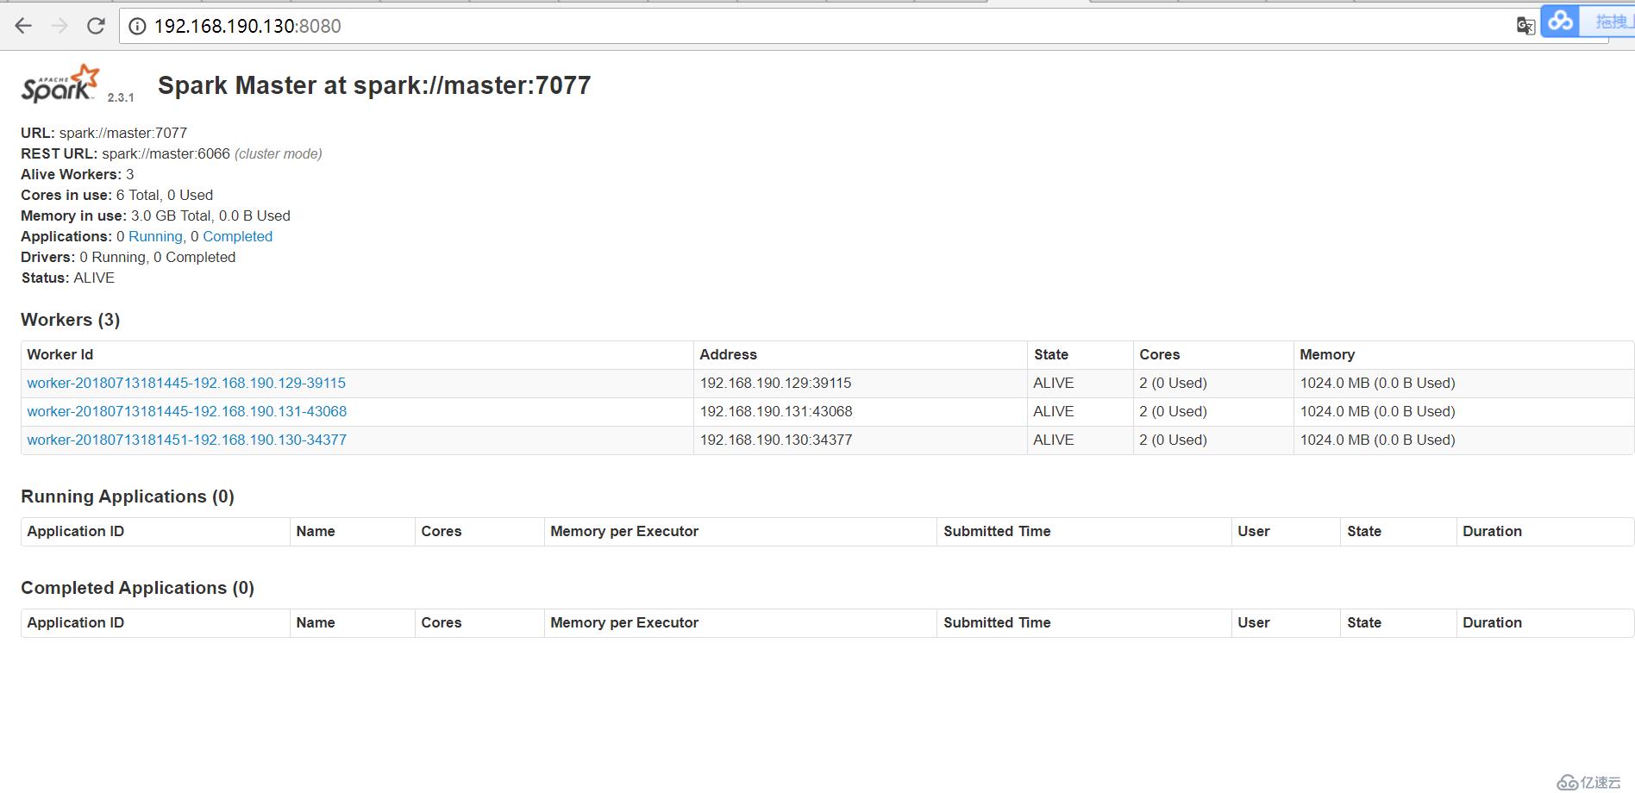Click the Spark version 2.3.1 label

(x=121, y=97)
